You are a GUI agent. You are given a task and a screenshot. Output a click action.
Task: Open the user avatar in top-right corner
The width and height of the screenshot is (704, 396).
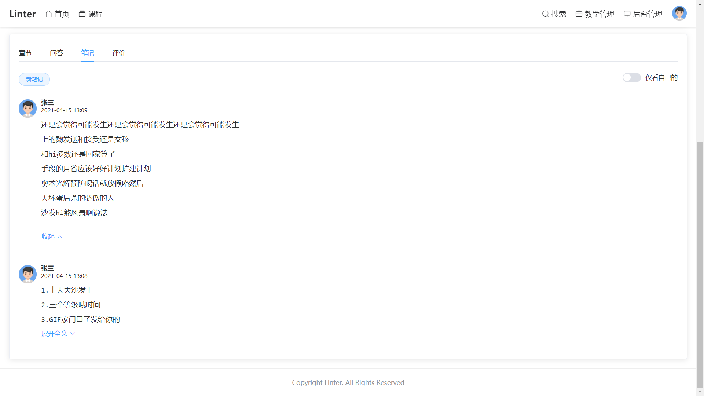(x=679, y=14)
